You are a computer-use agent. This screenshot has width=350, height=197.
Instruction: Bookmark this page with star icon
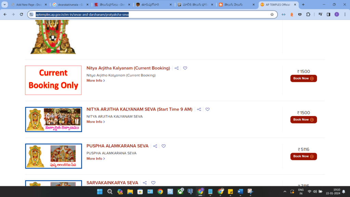[272, 14]
